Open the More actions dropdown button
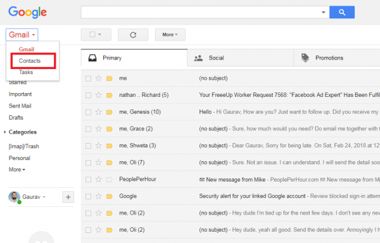 170,35
